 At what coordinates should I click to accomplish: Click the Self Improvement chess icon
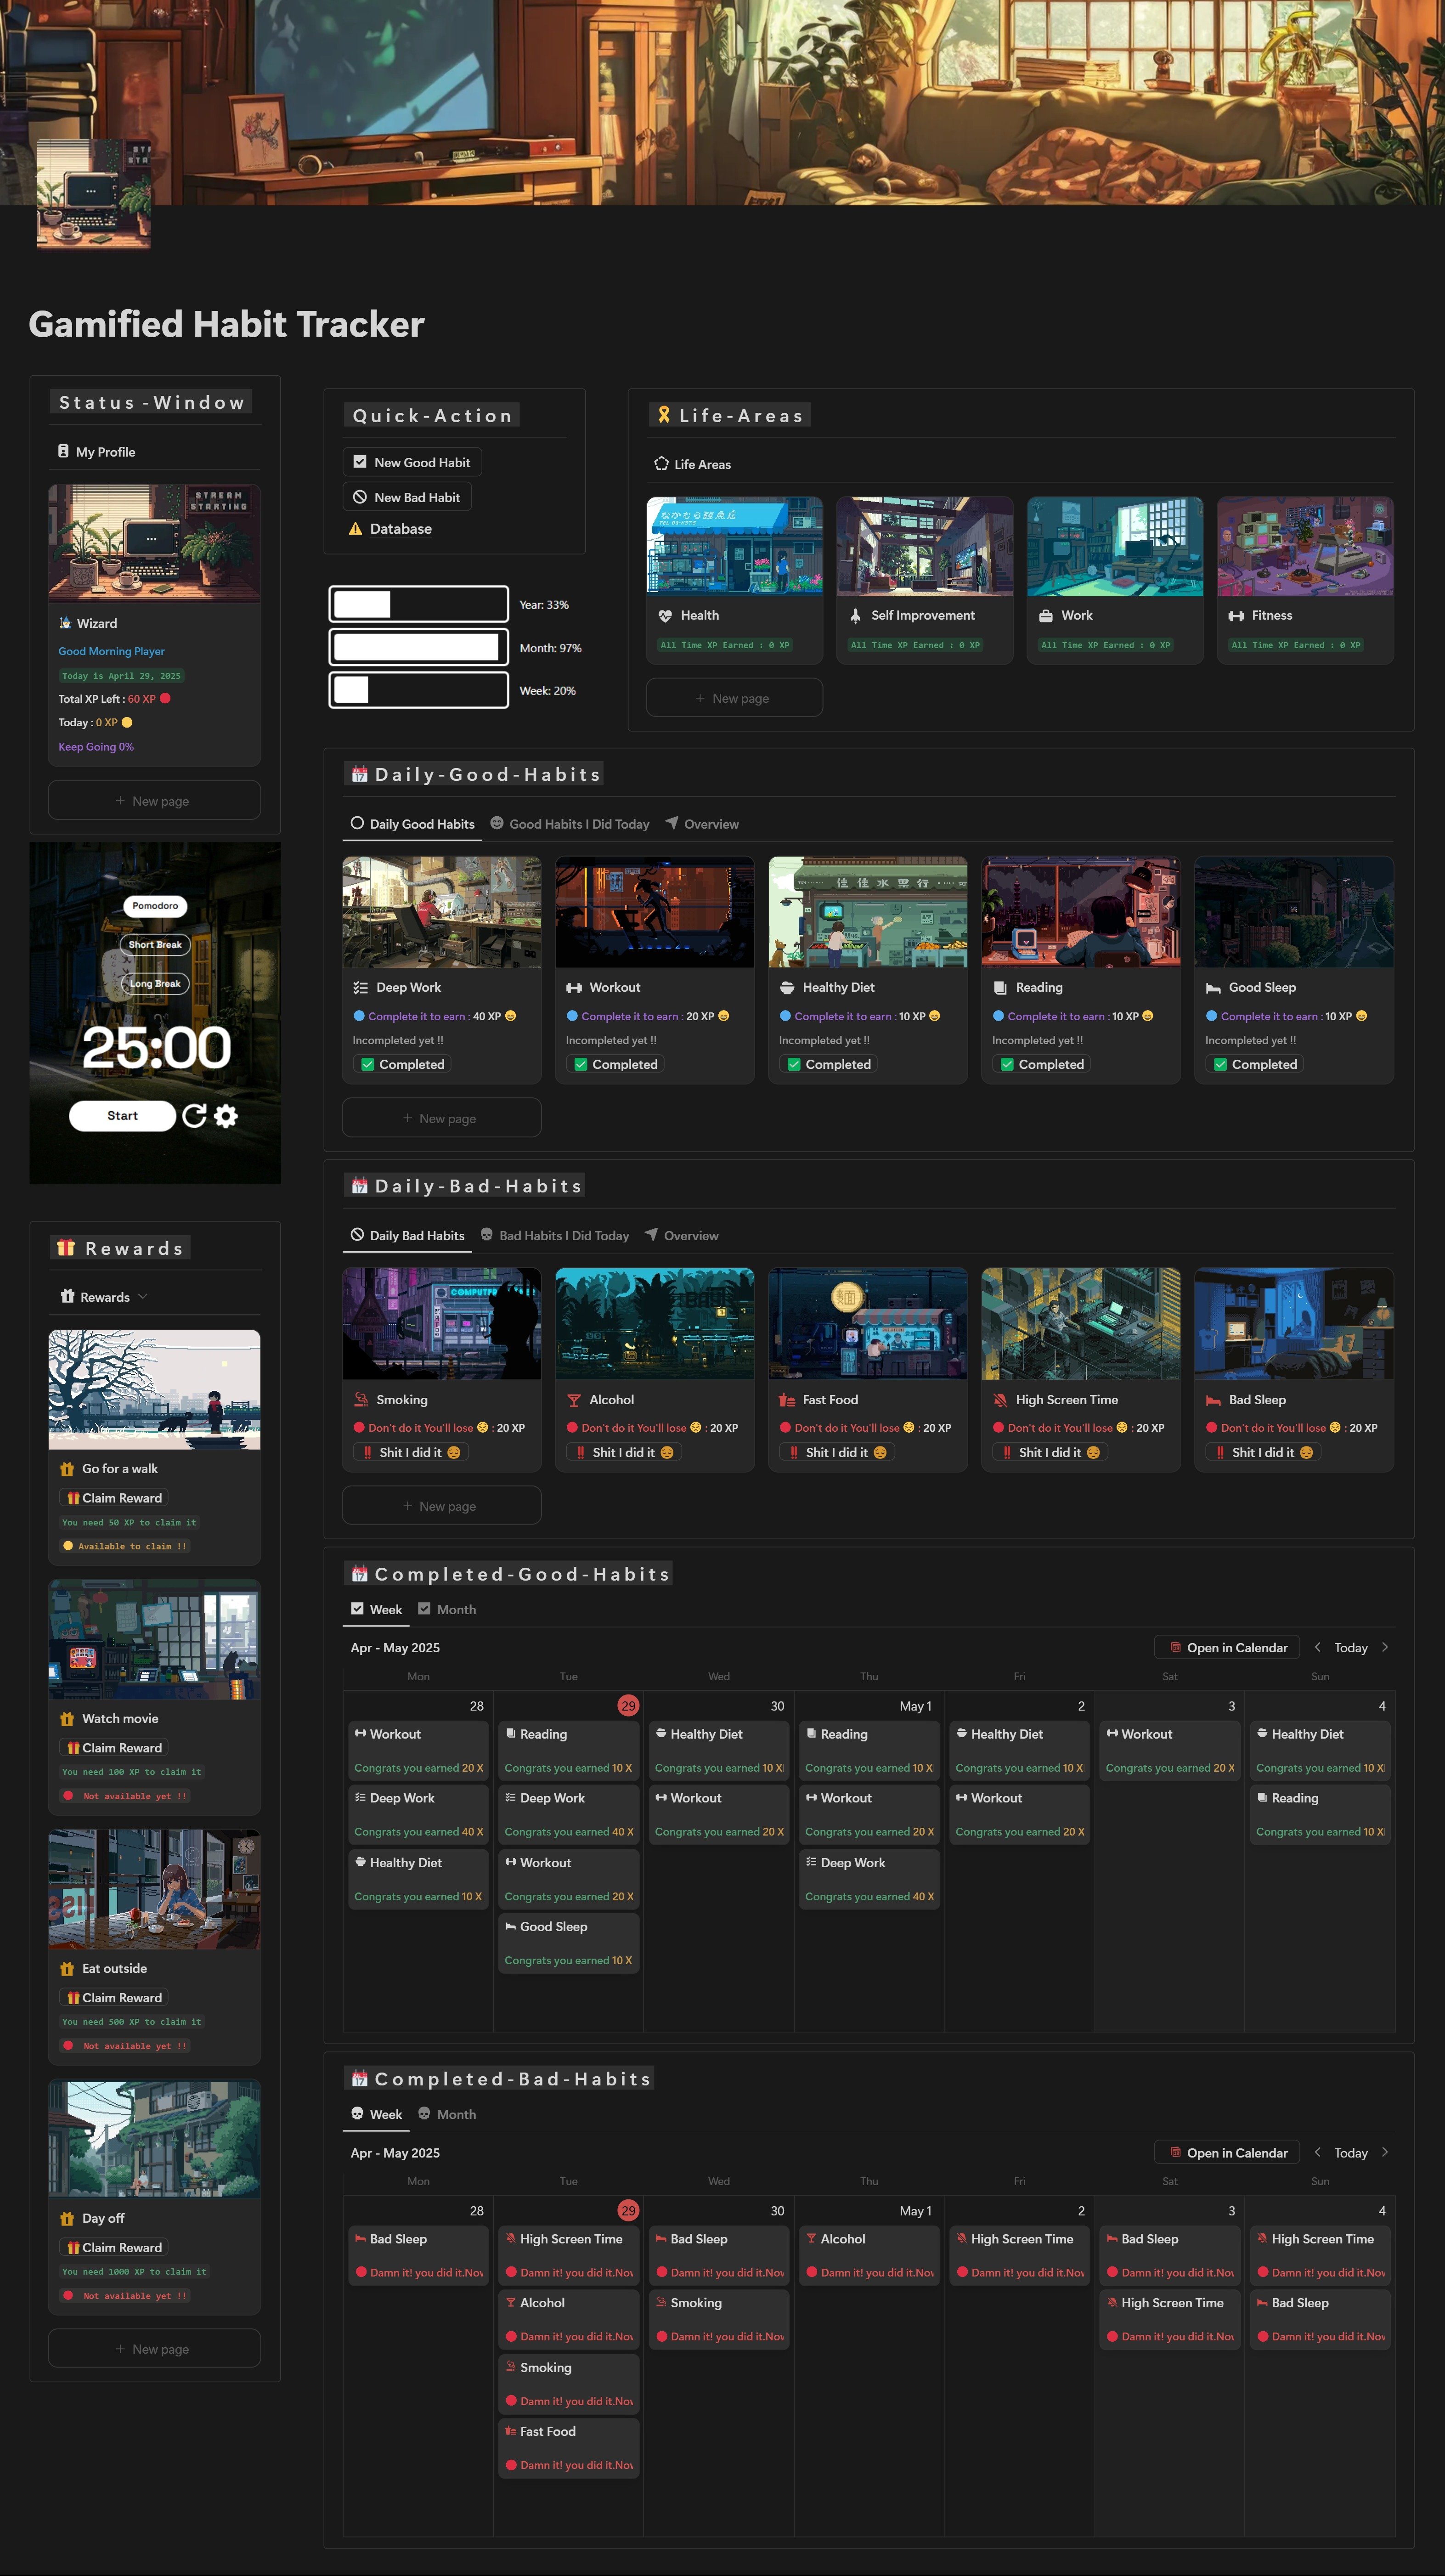(x=855, y=616)
